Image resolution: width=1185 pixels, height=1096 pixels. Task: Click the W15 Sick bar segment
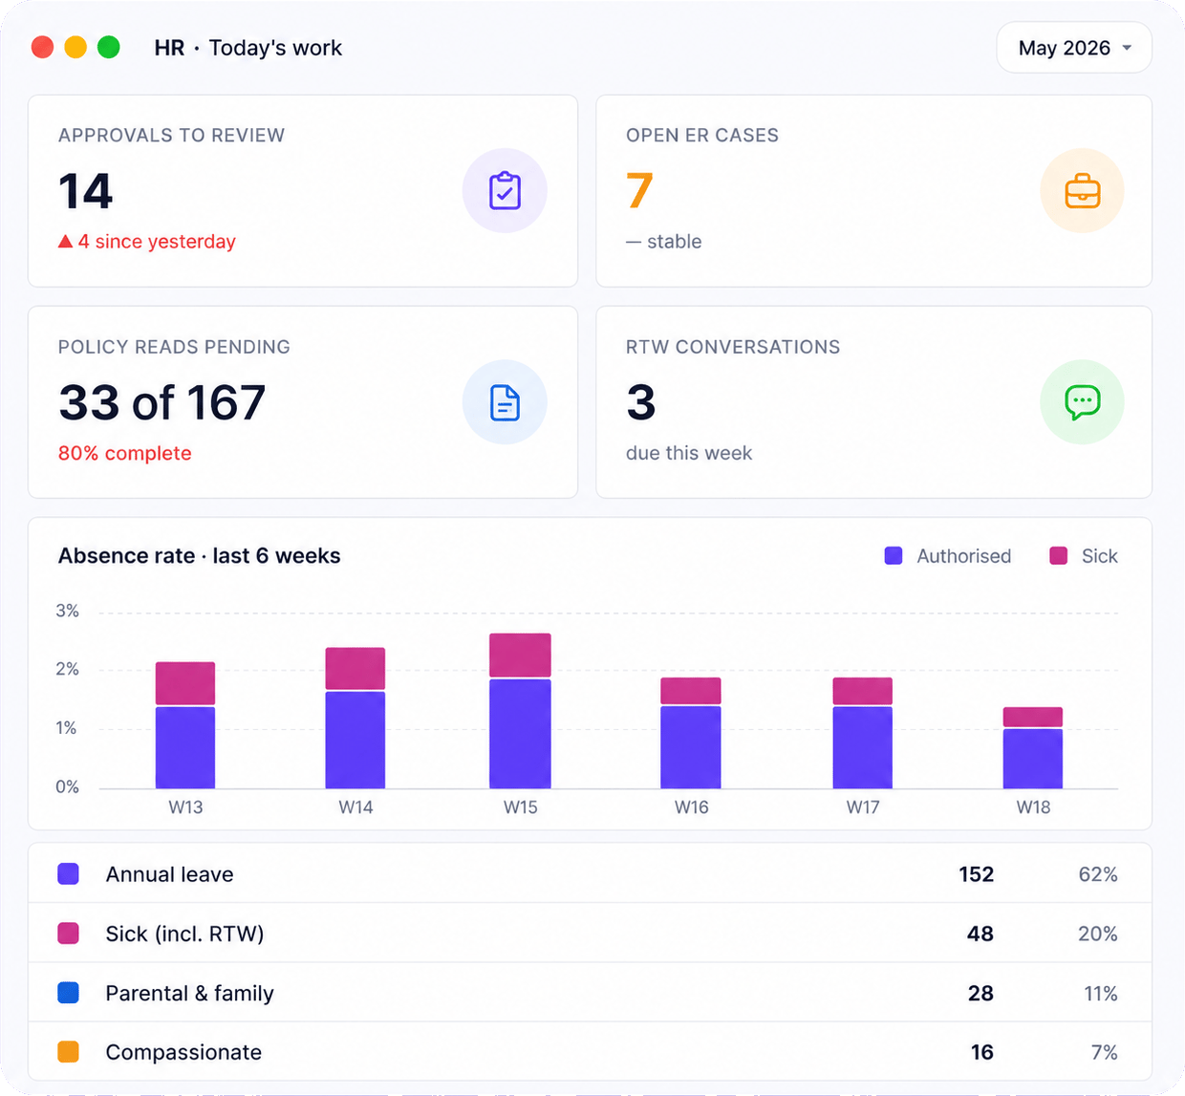[x=520, y=655]
